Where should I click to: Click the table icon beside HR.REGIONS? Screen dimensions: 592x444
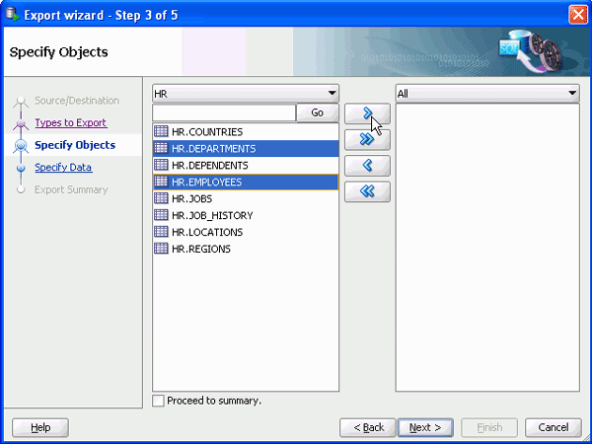pyautogui.click(x=161, y=249)
